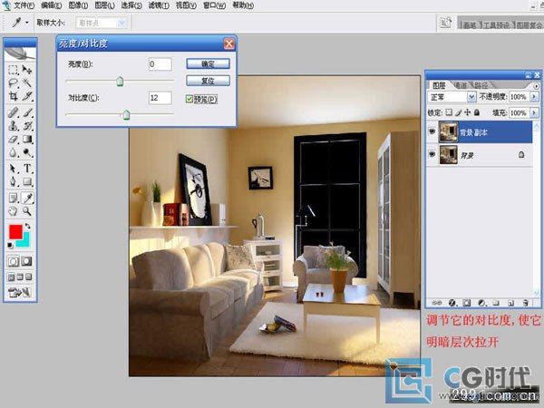Select the Hand tool
This screenshot has height=408, width=544.
pyautogui.click(x=13, y=211)
